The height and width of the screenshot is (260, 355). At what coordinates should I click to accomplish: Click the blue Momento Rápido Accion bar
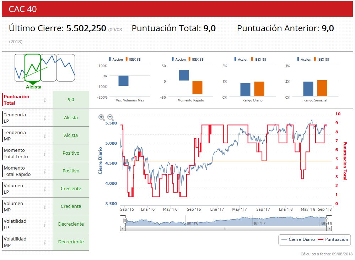(184, 75)
